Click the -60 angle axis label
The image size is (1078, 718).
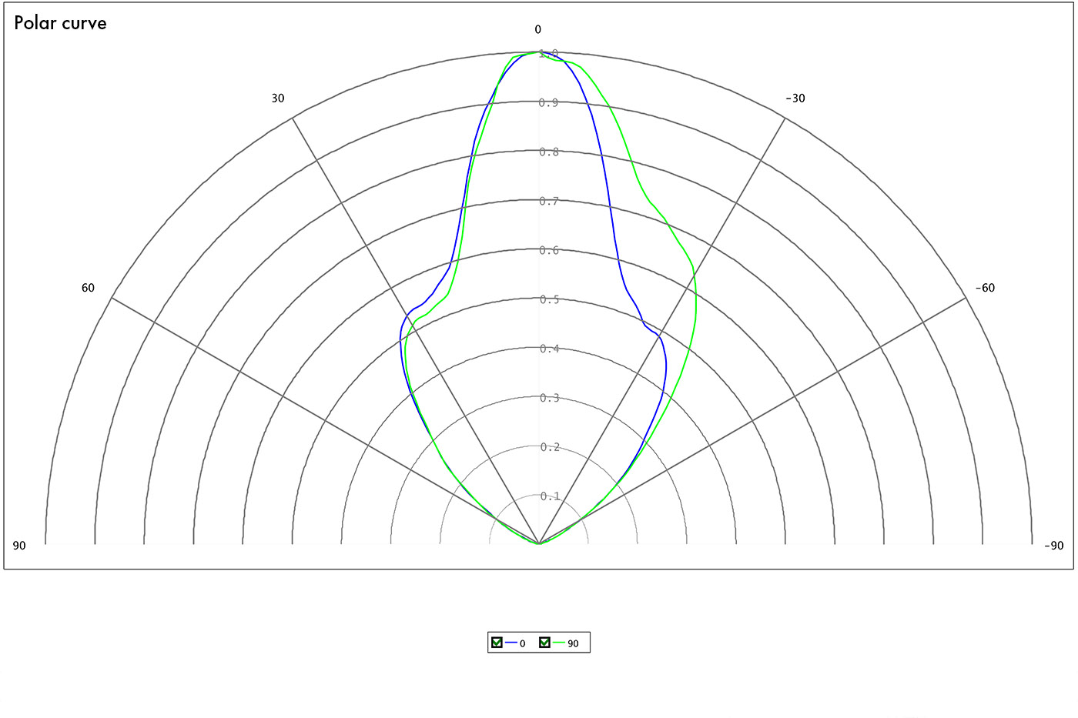coord(985,288)
